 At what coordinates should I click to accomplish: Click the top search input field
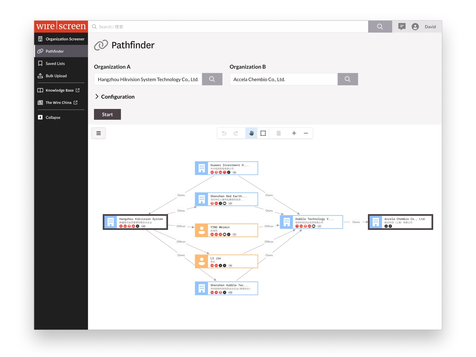click(x=228, y=27)
